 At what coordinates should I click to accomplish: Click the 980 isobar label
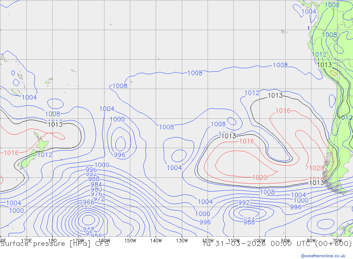tap(96, 189)
